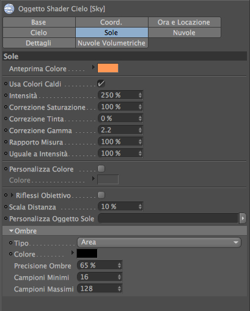Select the Cielo tab
The image size is (250, 311).
(39, 32)
